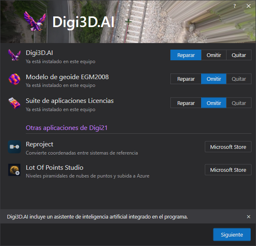The image size is (256, 246).
Task: Dismiss the AI assistant info message
Action: point(249,216)
